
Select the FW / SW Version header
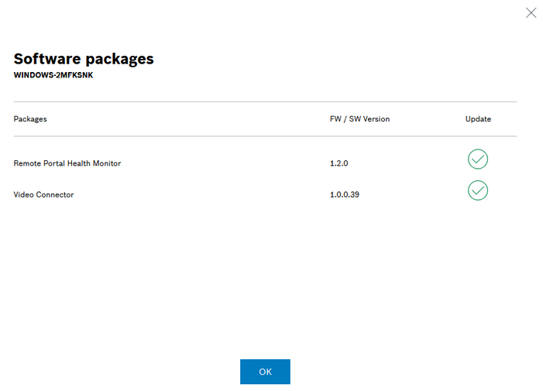tap(359, 119)
